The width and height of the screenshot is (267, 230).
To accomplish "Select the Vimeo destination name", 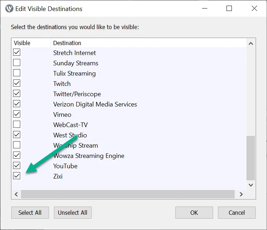I will coord(62,115).
